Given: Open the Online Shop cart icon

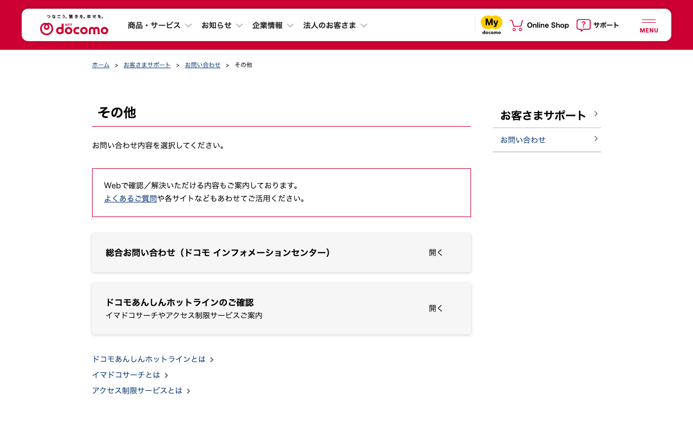Looking at the screenshot, I should click(x=517, y=25).
